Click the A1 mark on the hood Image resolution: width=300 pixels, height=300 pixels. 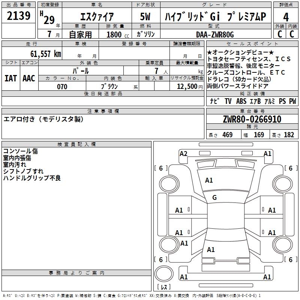click(209, 180)
